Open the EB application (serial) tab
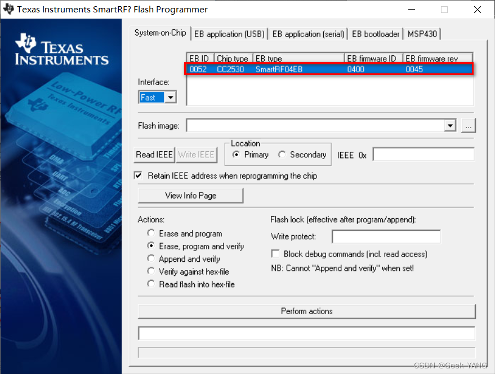The image size is (495, 374). coord(308,34)
